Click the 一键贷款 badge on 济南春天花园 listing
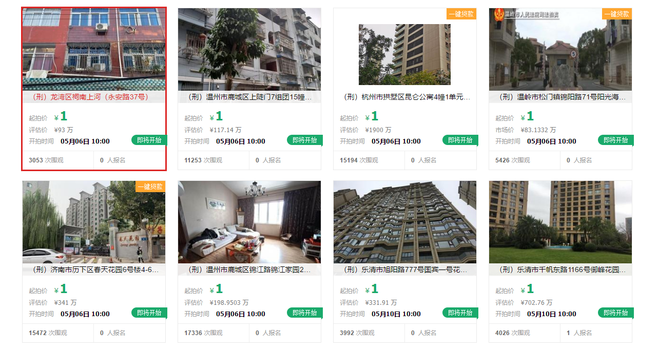Viewport: 658px width, 352px height. (150, 187)
